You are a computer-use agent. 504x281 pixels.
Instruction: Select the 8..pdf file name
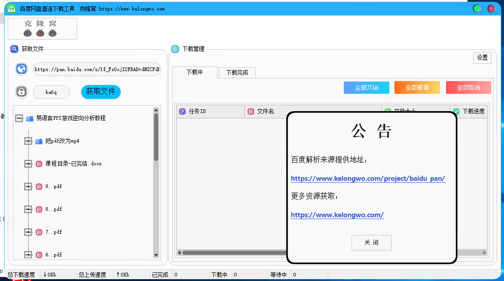pos(54,209)
